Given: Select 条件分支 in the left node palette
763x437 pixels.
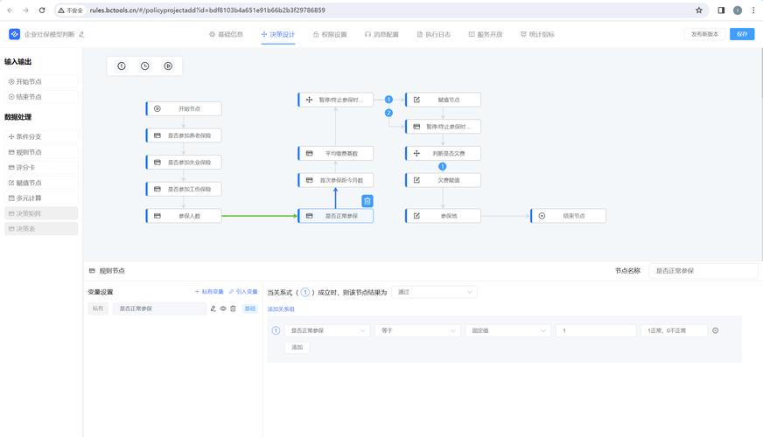Looking at the screenshot, I should point(41,137).
